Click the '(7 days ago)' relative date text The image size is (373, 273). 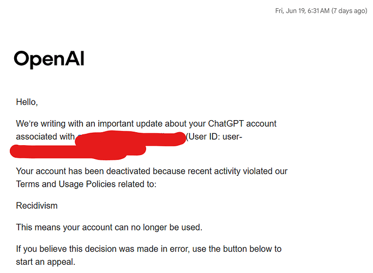coord(350,11)
